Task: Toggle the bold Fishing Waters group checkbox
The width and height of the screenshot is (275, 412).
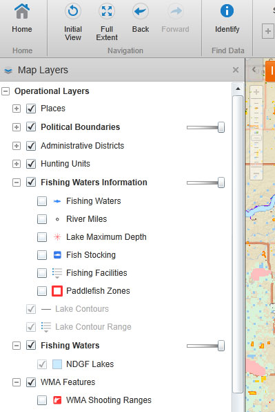Action: point(31,346)
